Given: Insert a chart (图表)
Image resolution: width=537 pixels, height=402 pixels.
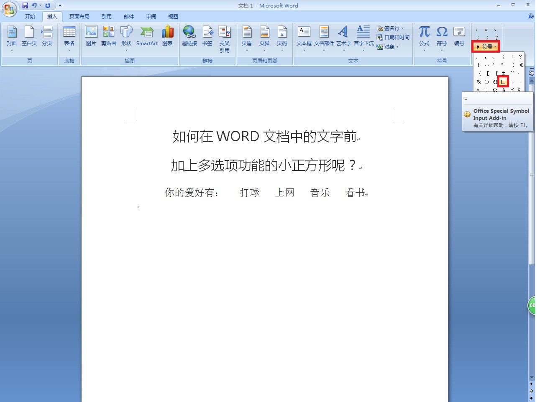Looking at the screenshot, I should click(x=167, y=36).
